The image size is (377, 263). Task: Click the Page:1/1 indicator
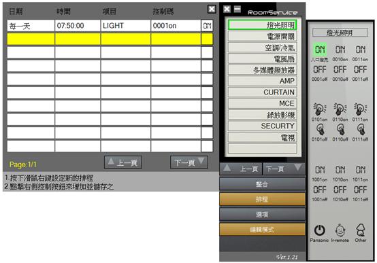tap(23, 164)
